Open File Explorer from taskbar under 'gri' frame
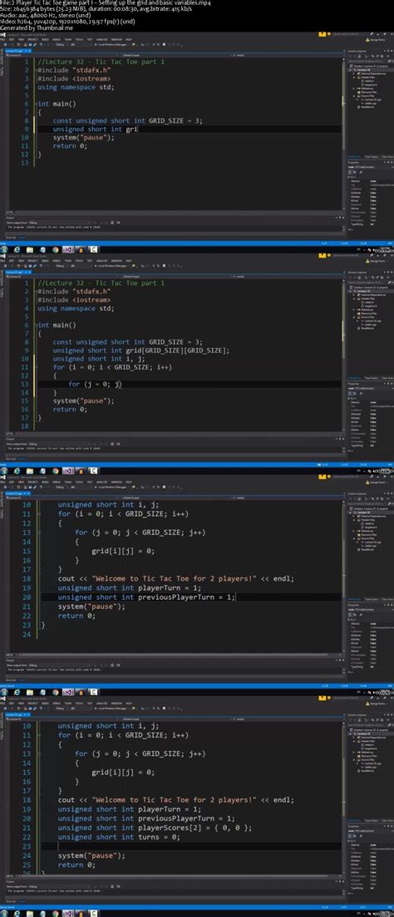394x917 pixels. 30,249
